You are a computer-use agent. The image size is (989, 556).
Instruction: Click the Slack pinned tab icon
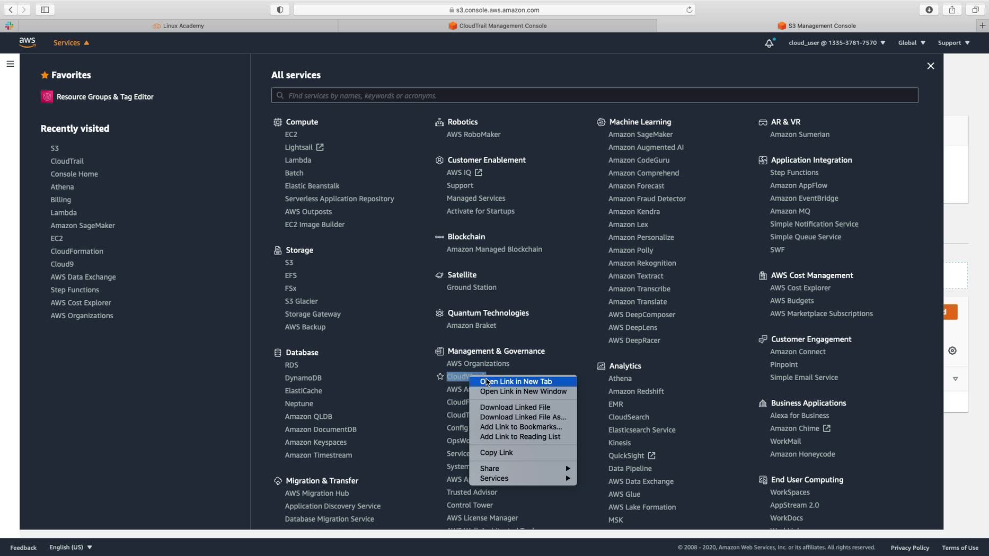(9, 25)
